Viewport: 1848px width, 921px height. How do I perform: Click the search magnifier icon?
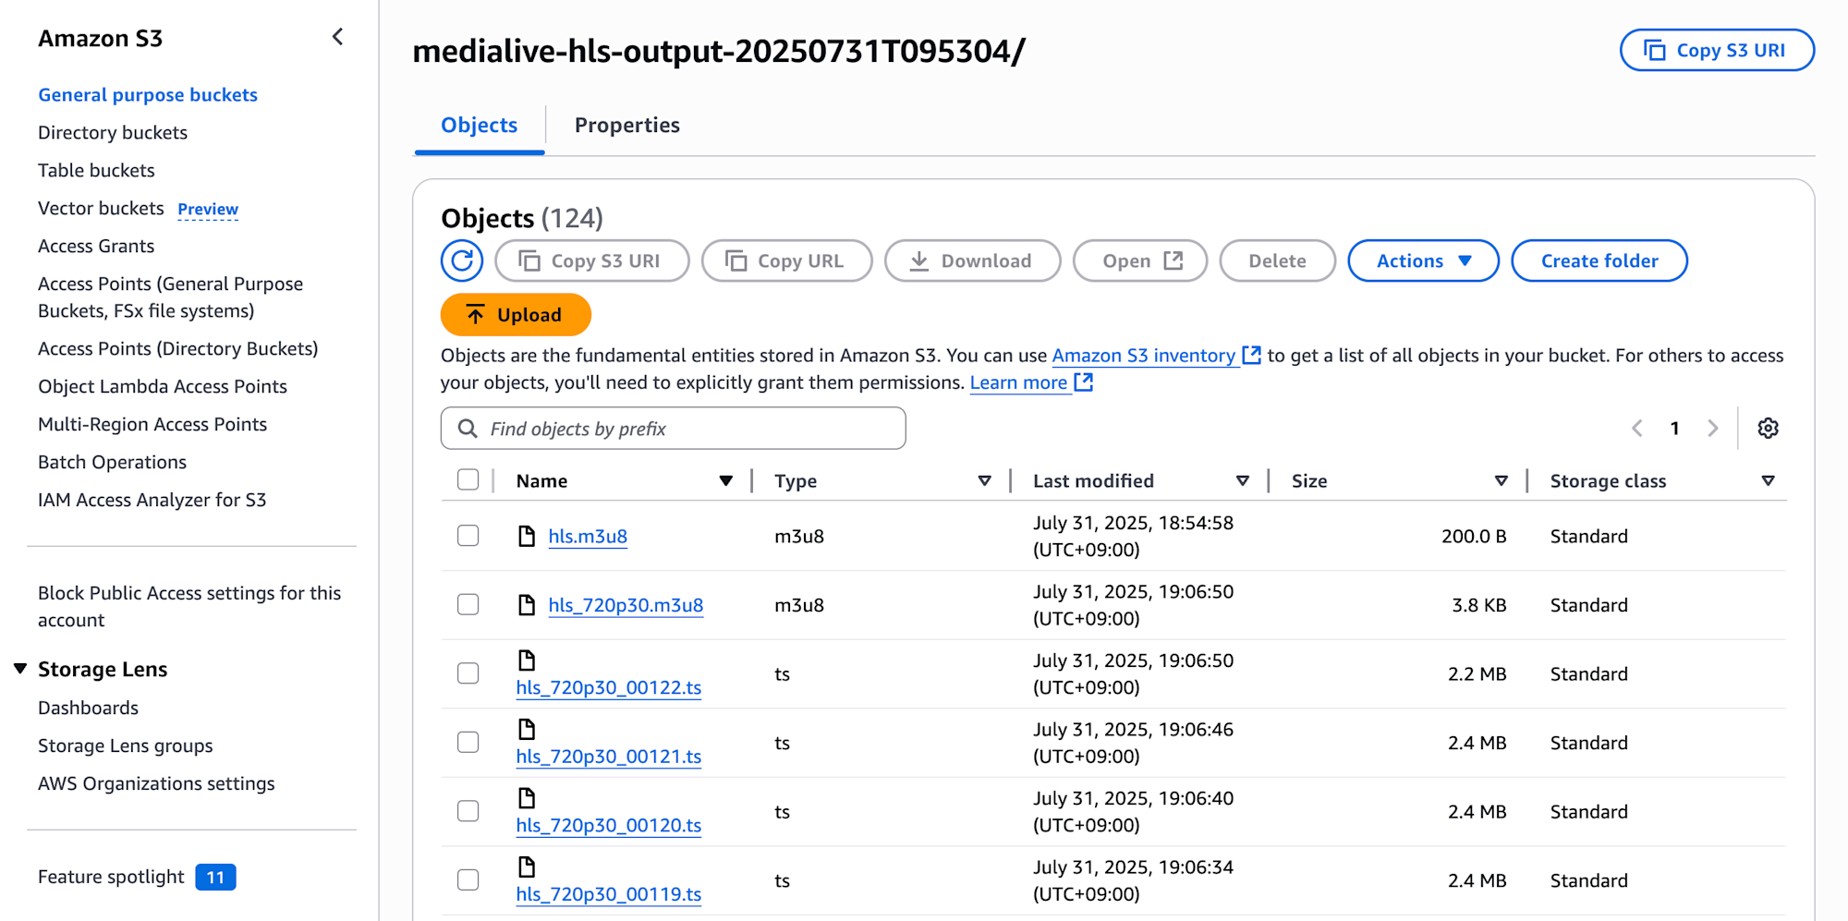[x=468, y=429]
